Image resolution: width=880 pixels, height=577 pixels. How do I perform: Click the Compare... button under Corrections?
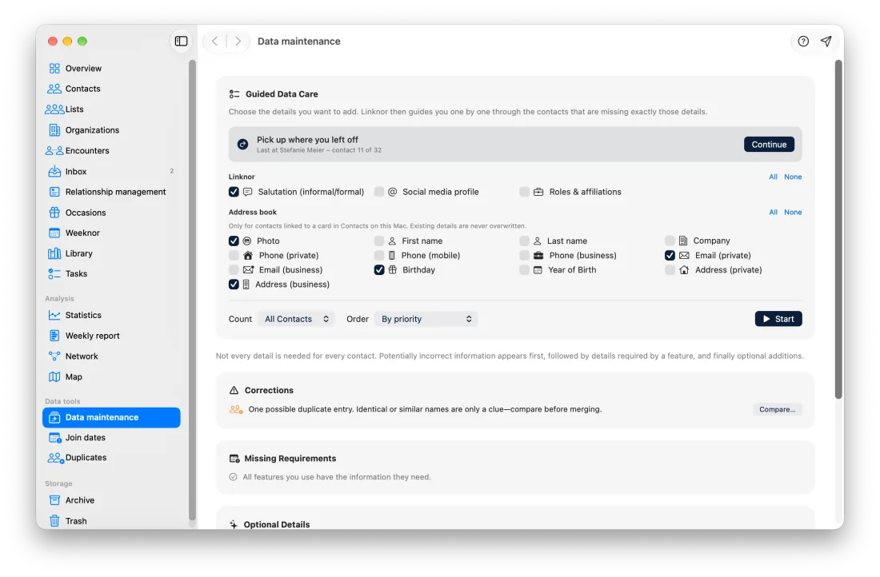point(778,409)
